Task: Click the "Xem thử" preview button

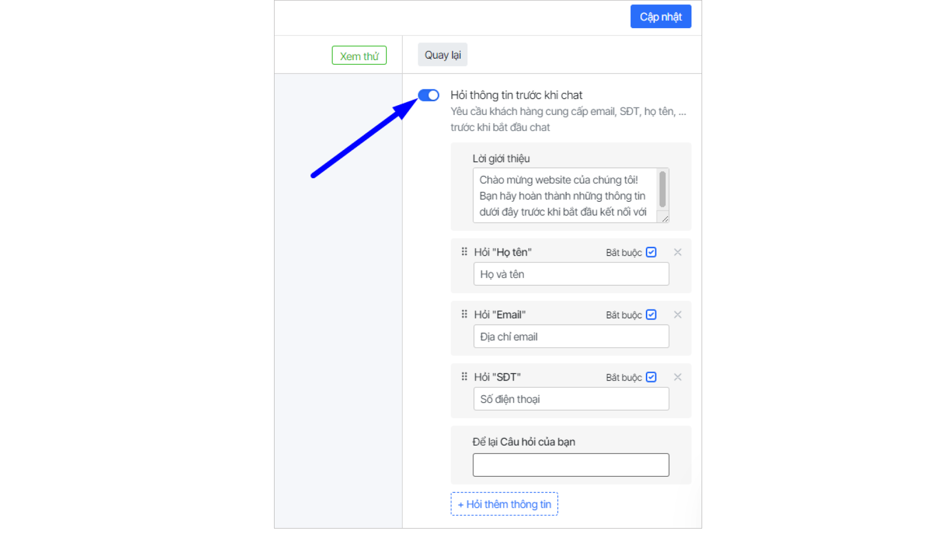Action: [359, 56]
